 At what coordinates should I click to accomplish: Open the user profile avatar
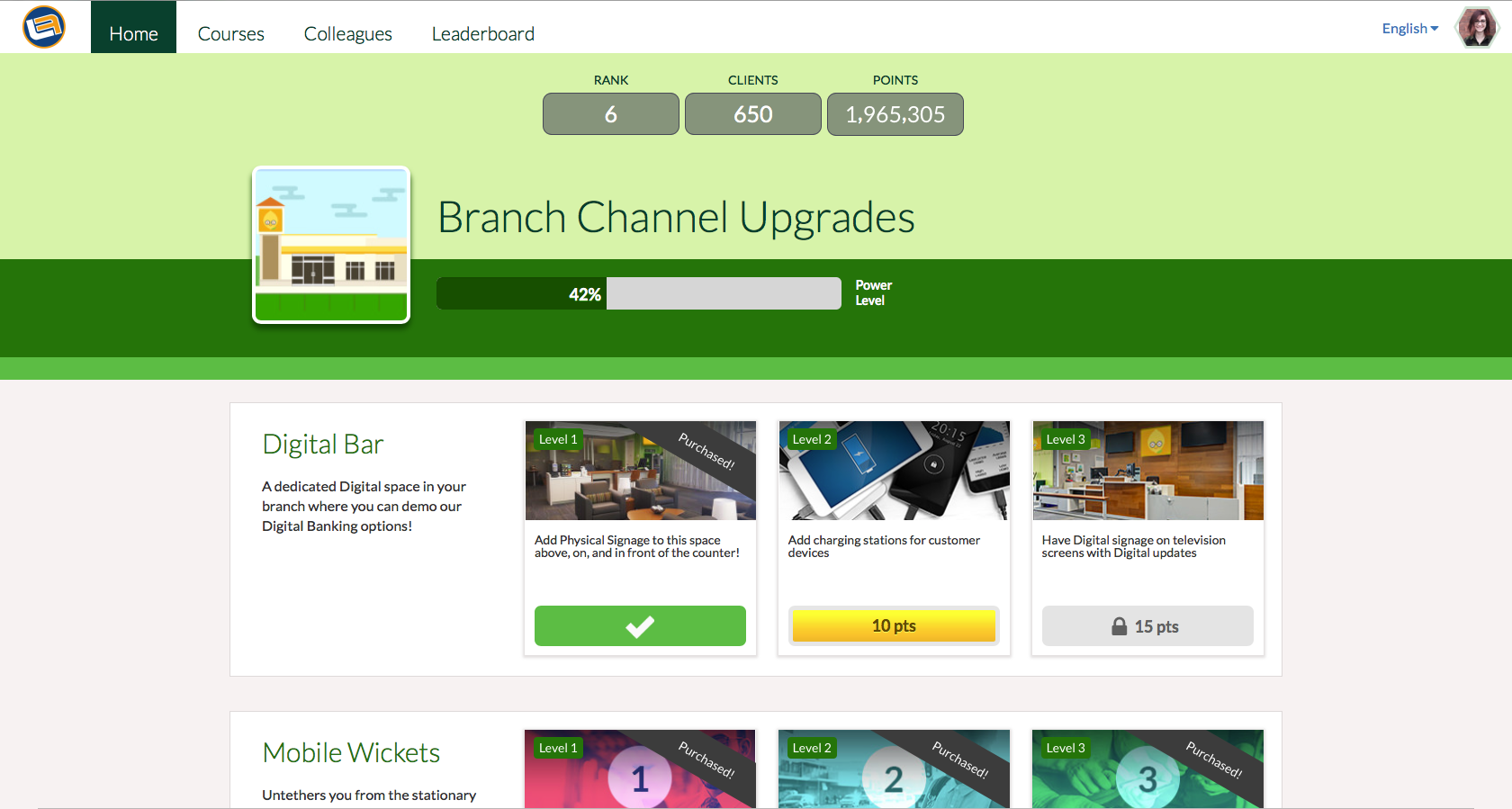[x=1477, y=28]
